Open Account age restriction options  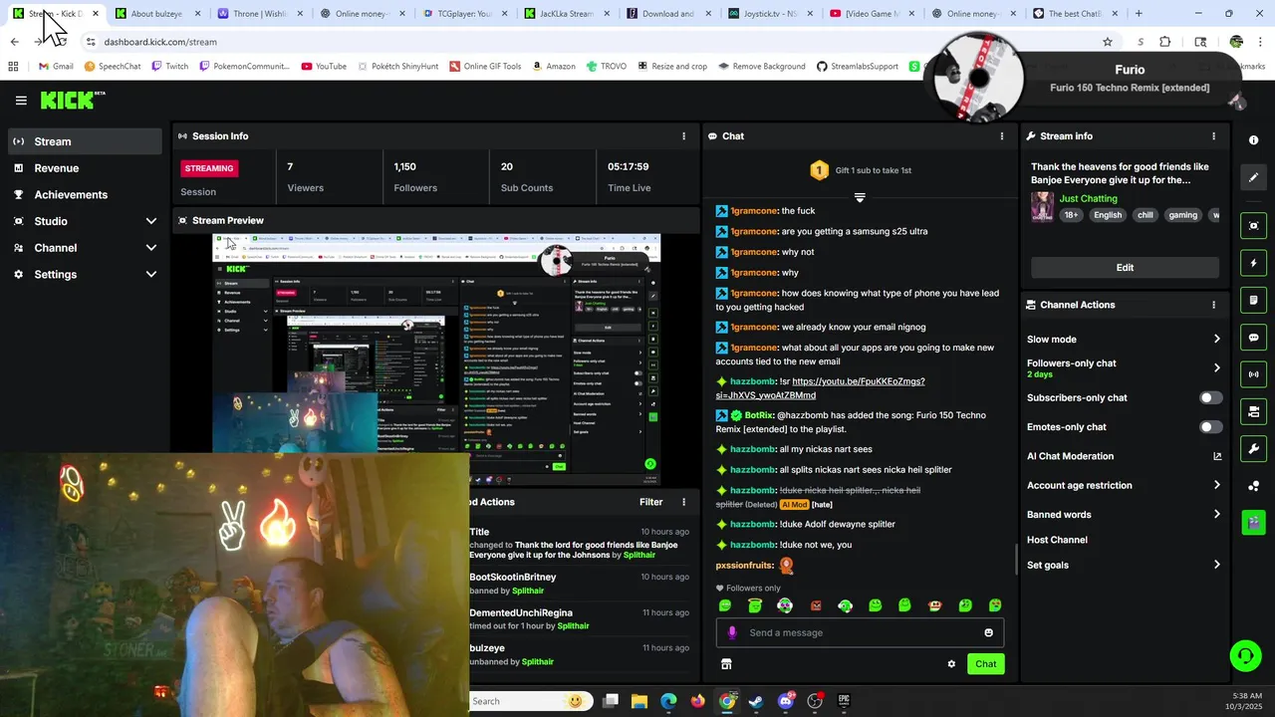1124,485
